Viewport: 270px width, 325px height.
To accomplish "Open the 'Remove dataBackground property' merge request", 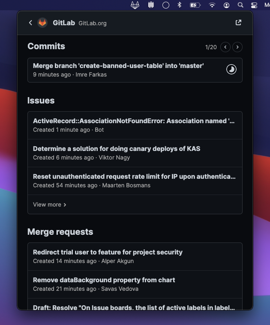I will click(x=135, y=284).
